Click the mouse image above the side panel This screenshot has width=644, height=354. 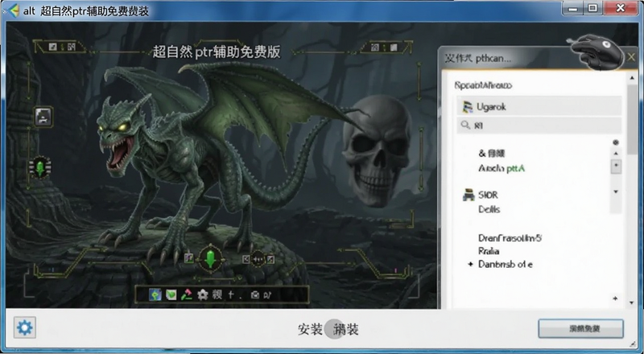coord(595,51)
